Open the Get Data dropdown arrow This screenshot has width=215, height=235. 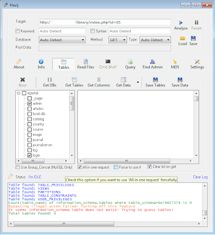(x=138, y=82)
